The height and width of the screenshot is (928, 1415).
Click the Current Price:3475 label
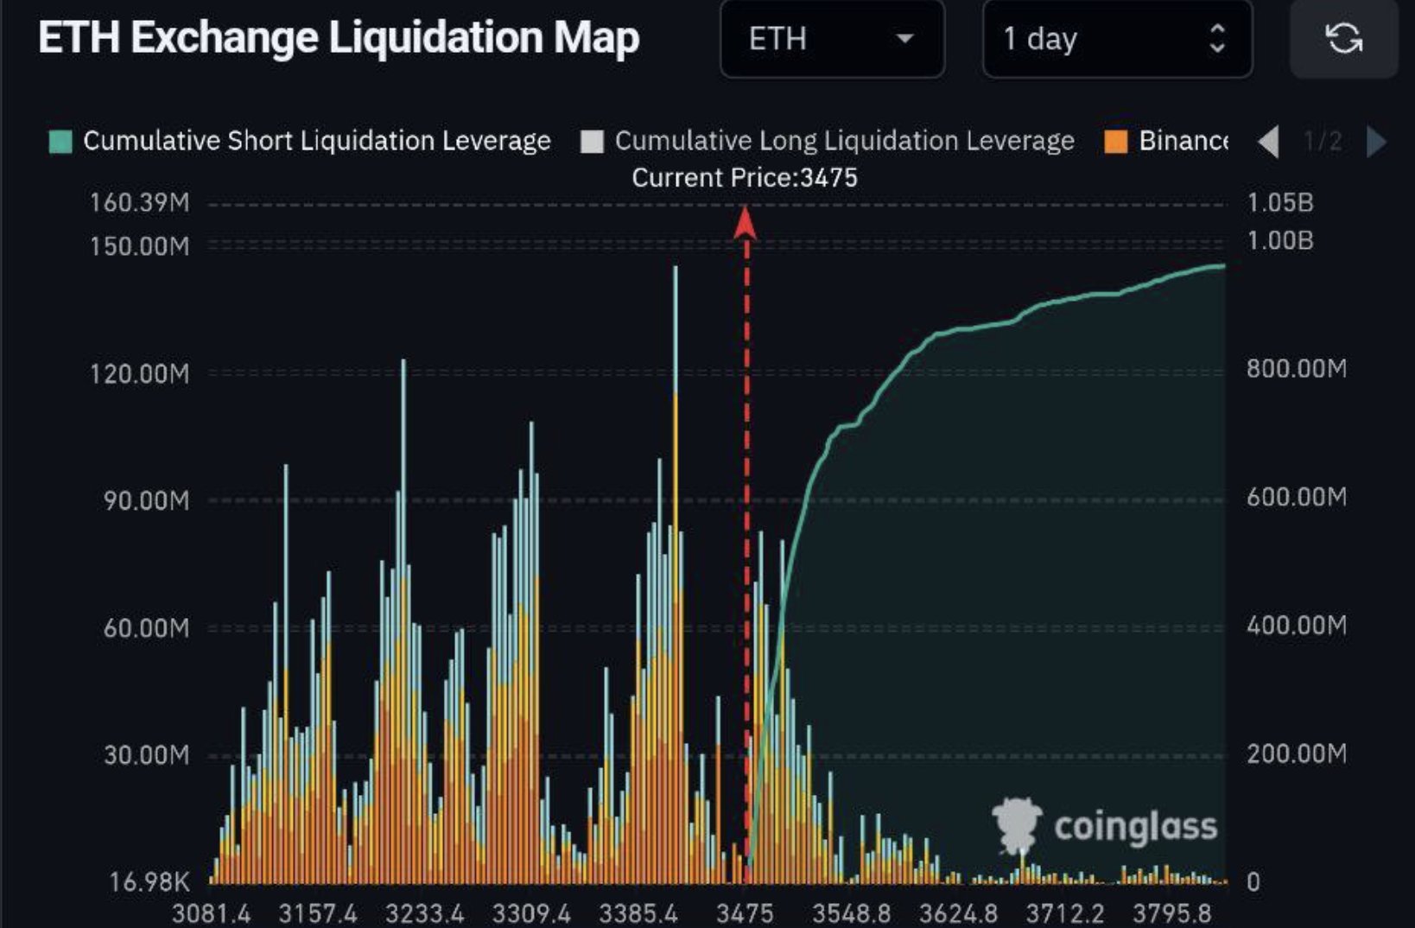[x=748, y=178]
